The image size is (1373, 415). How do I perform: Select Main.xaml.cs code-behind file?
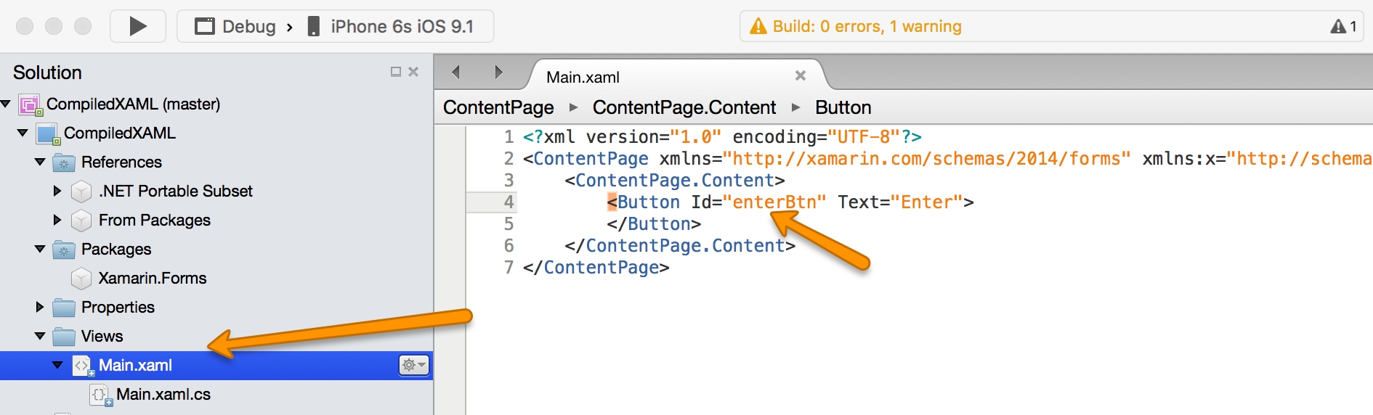(163, 394)
